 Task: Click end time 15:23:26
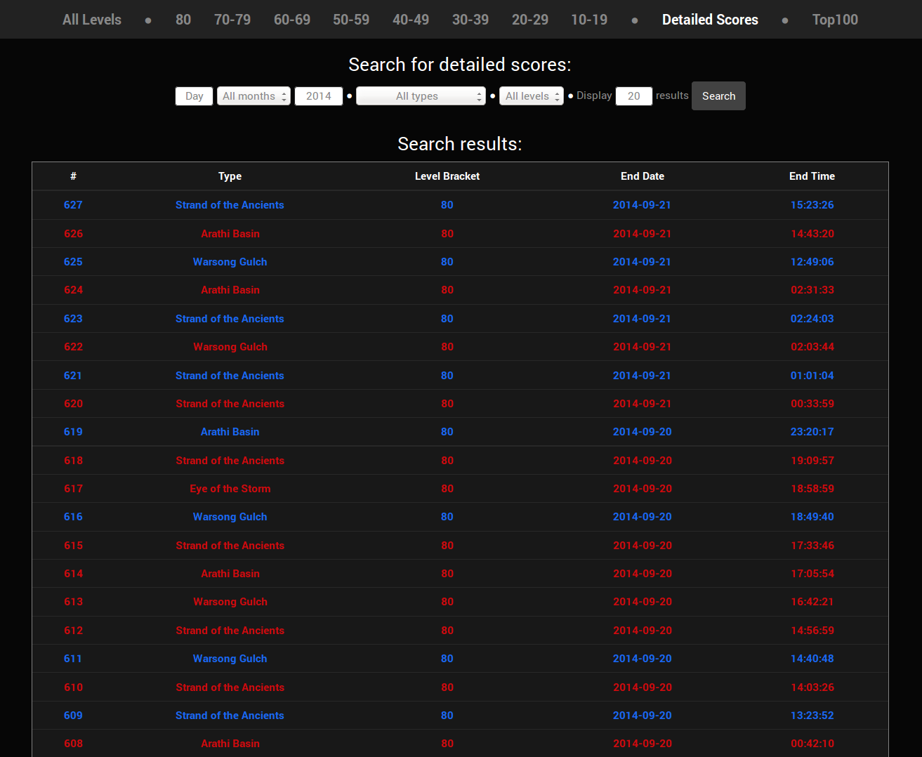[812, 205]
